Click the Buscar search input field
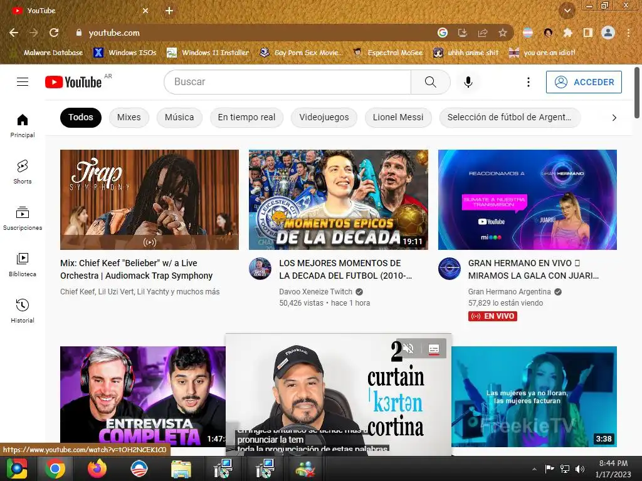Image resolution: width=642 pixels, height=481 pixels. (x=287, y=82)
